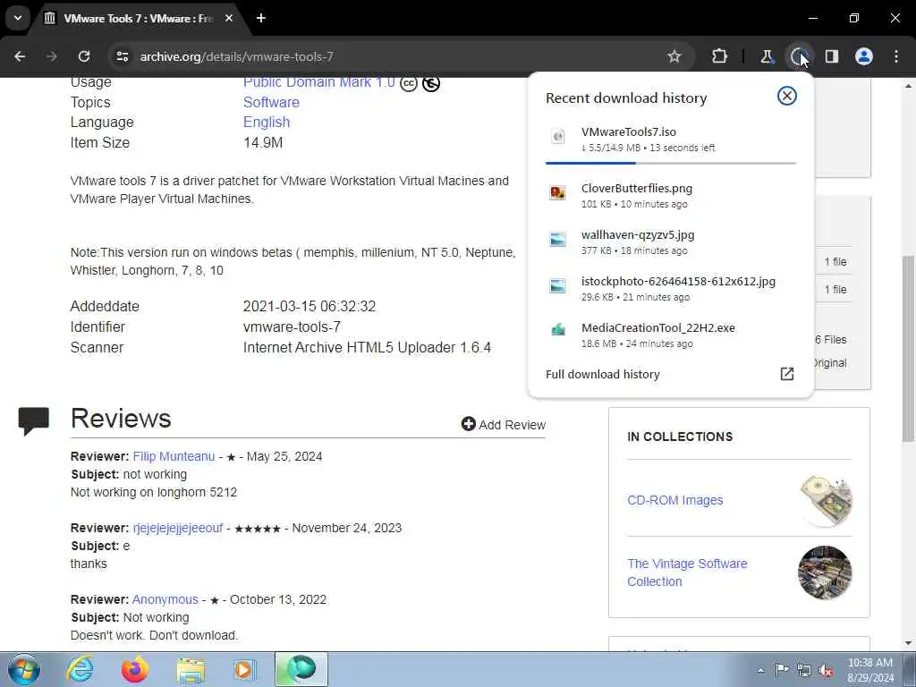Open reviewer Filip Munteanu's profile

pos(174,456)
